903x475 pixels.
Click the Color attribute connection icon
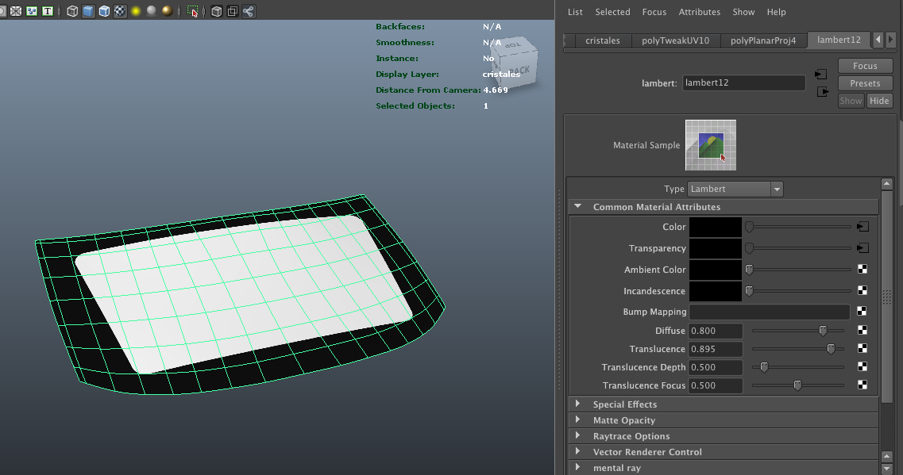[862, 227]
